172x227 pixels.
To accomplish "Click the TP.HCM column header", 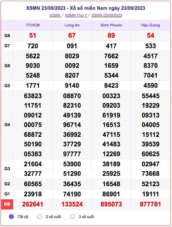I will (33, 25).
